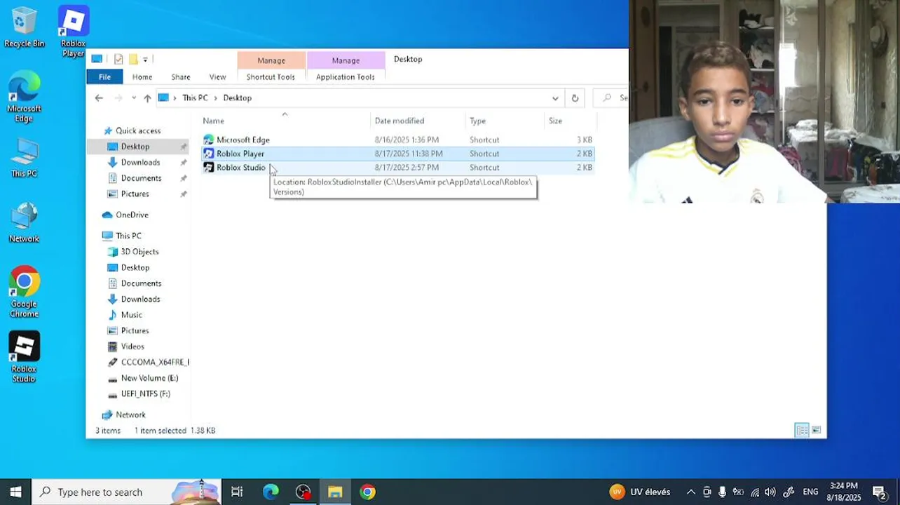Select This PC in navigation pane
The height and width of the screenshot is (505, 900).
coord(128,236)
